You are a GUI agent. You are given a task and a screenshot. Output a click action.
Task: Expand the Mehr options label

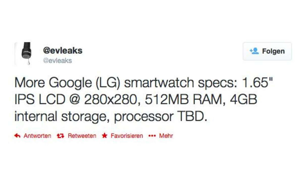(166, 136)
